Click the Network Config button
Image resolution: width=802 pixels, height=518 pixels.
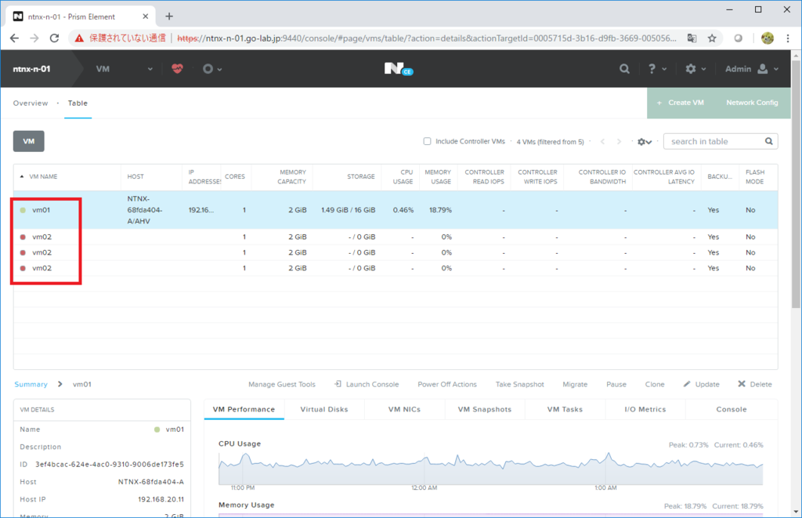point(753,103)
